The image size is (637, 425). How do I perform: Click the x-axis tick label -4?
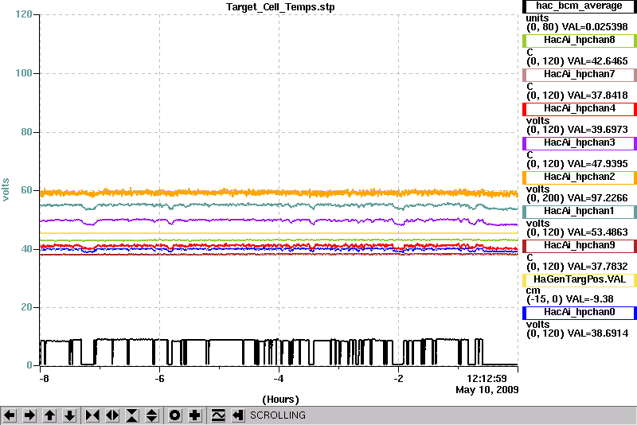278,379
